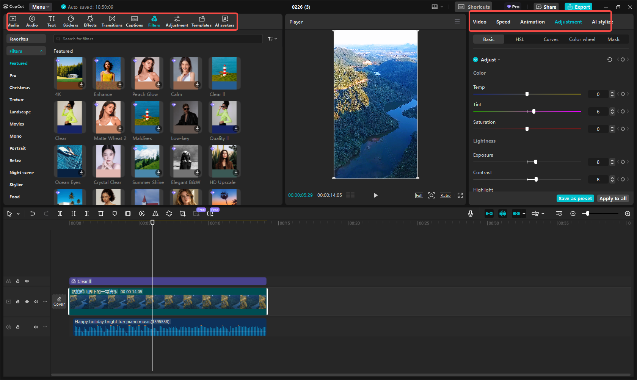Switch to the Curves tab
Image resolution: width=637 pixels, height=380 pixels.
tap(551, 39)
